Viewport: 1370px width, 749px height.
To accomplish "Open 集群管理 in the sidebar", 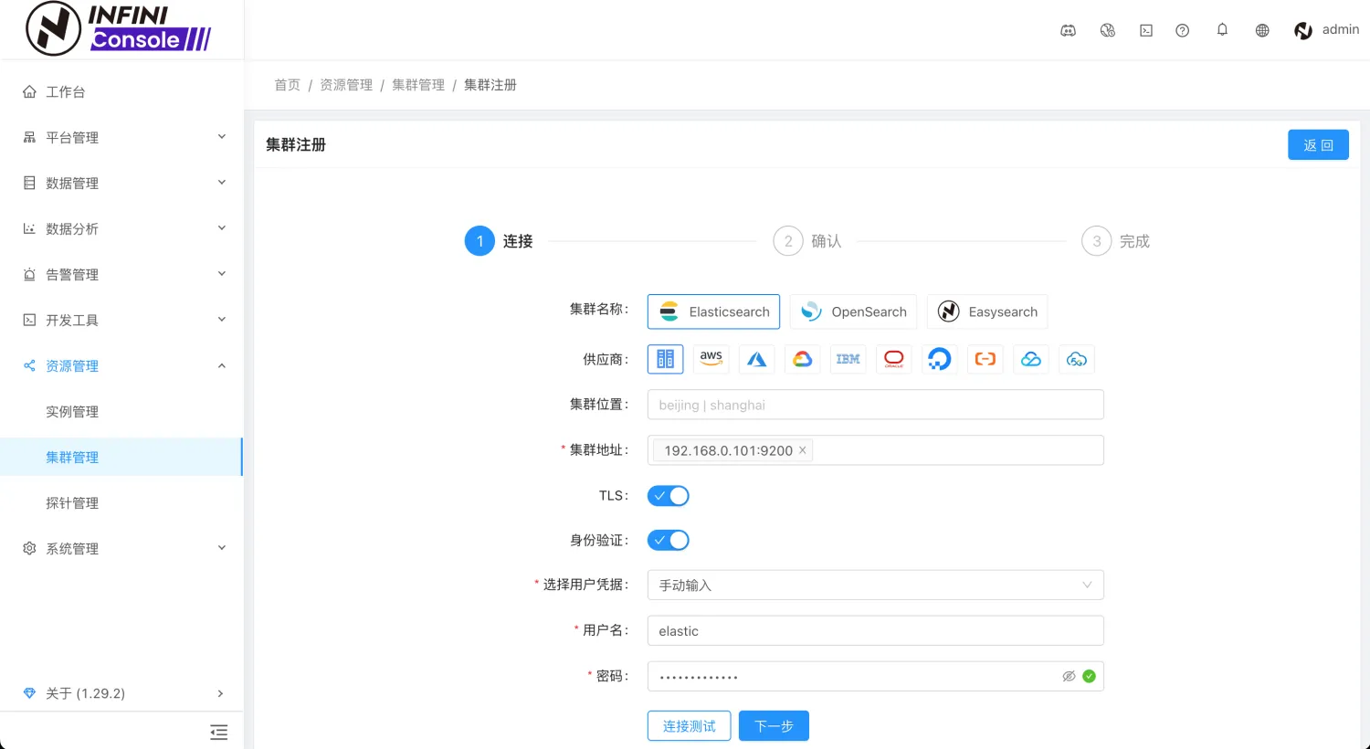I will click(121, 457).
